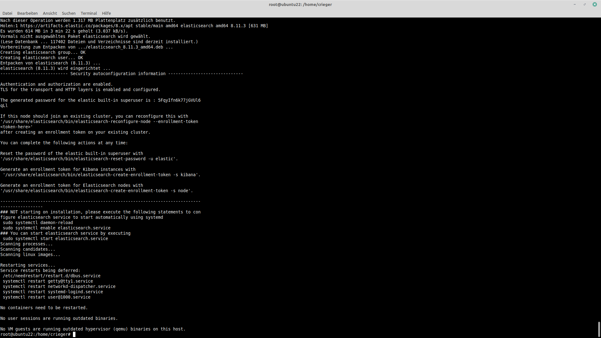The image size is (601, 338).
Task: Click 'Creating elasticsearch group... OK' line
Action: pos(43,52)
